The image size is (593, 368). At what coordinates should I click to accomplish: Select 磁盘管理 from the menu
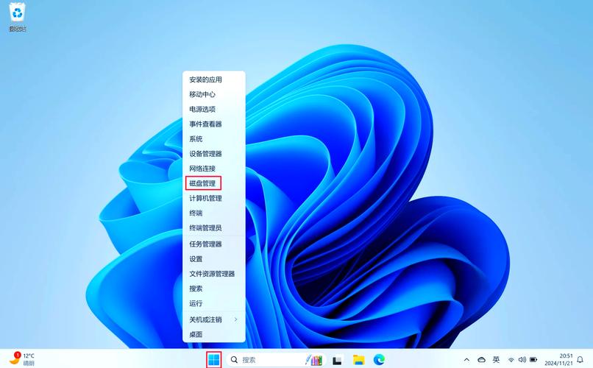click(x=202, y=183)
